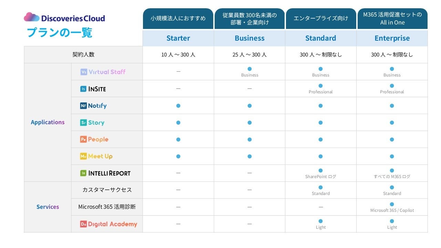This screenshot has width=441, height=248.
Task: Click カスタマーサクセス Standard label in Standard column
Action: [x=320, y=194]
